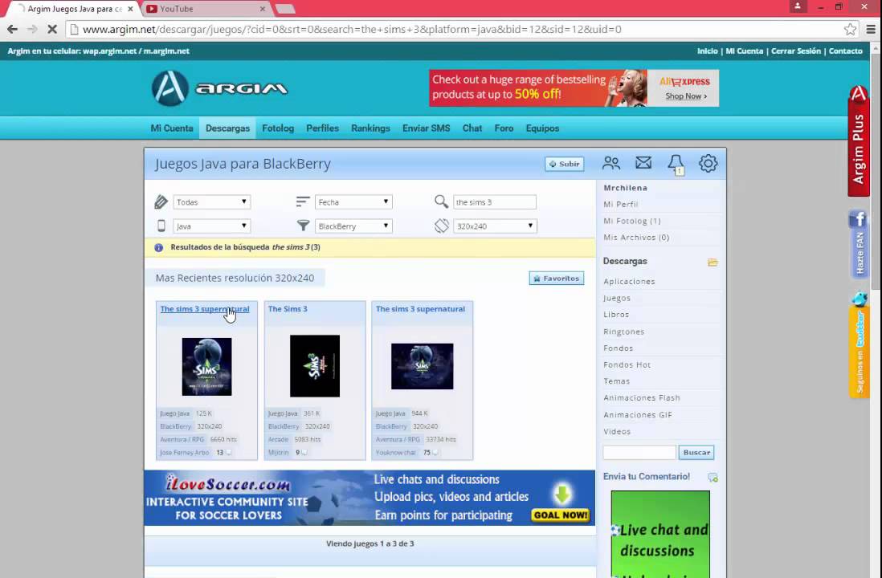Click the search magnifier icon

[442, 201]
